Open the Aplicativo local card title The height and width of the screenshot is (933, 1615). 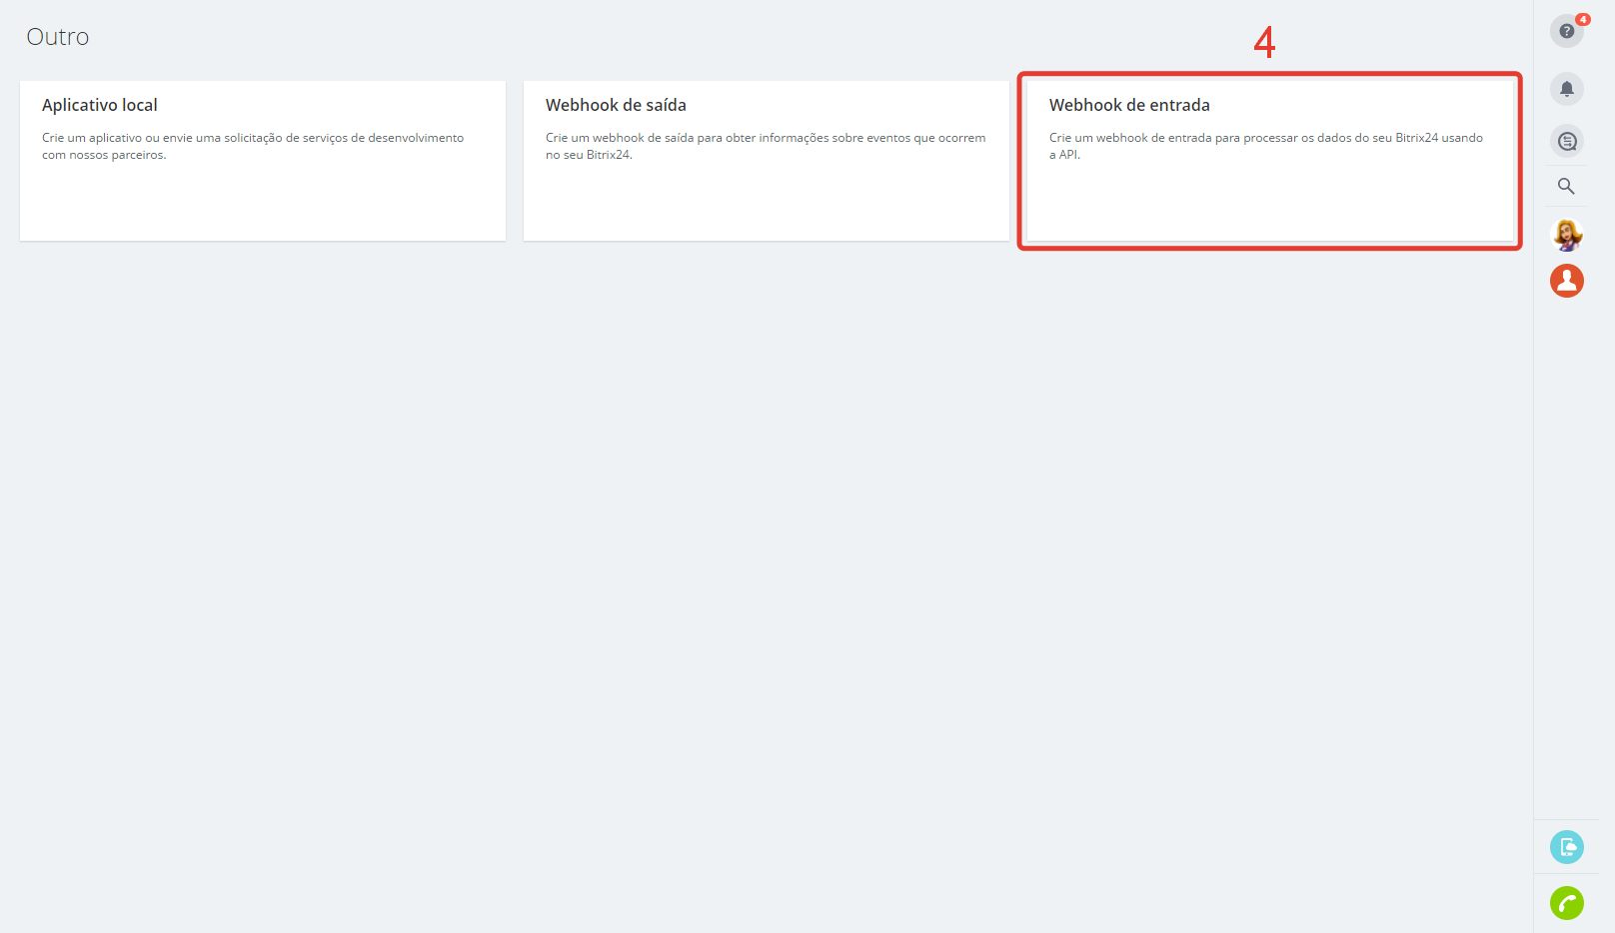[100, 105]
